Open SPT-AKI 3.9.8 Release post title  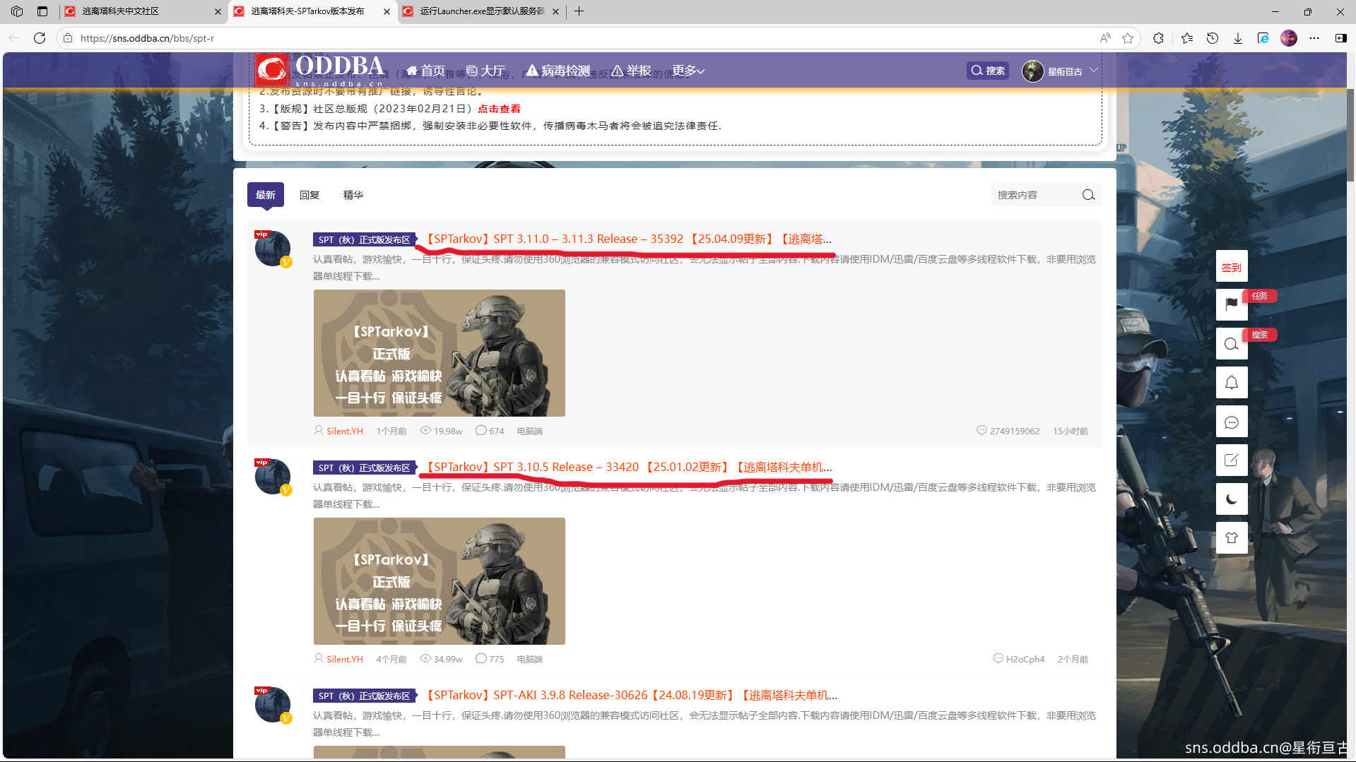coord(630,696)
